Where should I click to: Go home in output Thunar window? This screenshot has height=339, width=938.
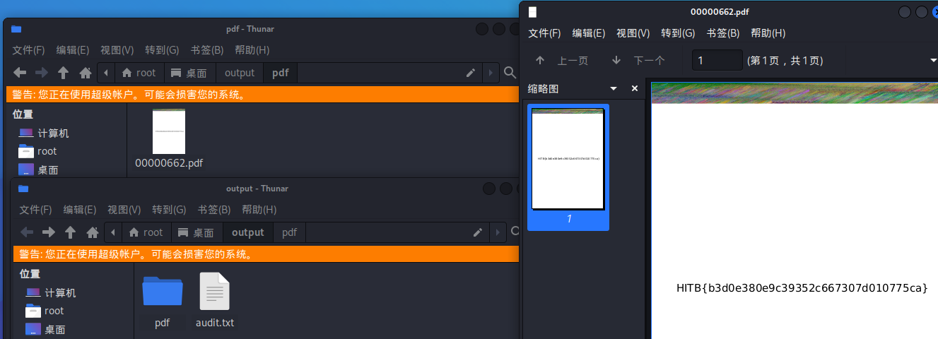point(93,232)
